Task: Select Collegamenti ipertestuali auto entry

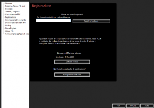Action: [17, 34]
